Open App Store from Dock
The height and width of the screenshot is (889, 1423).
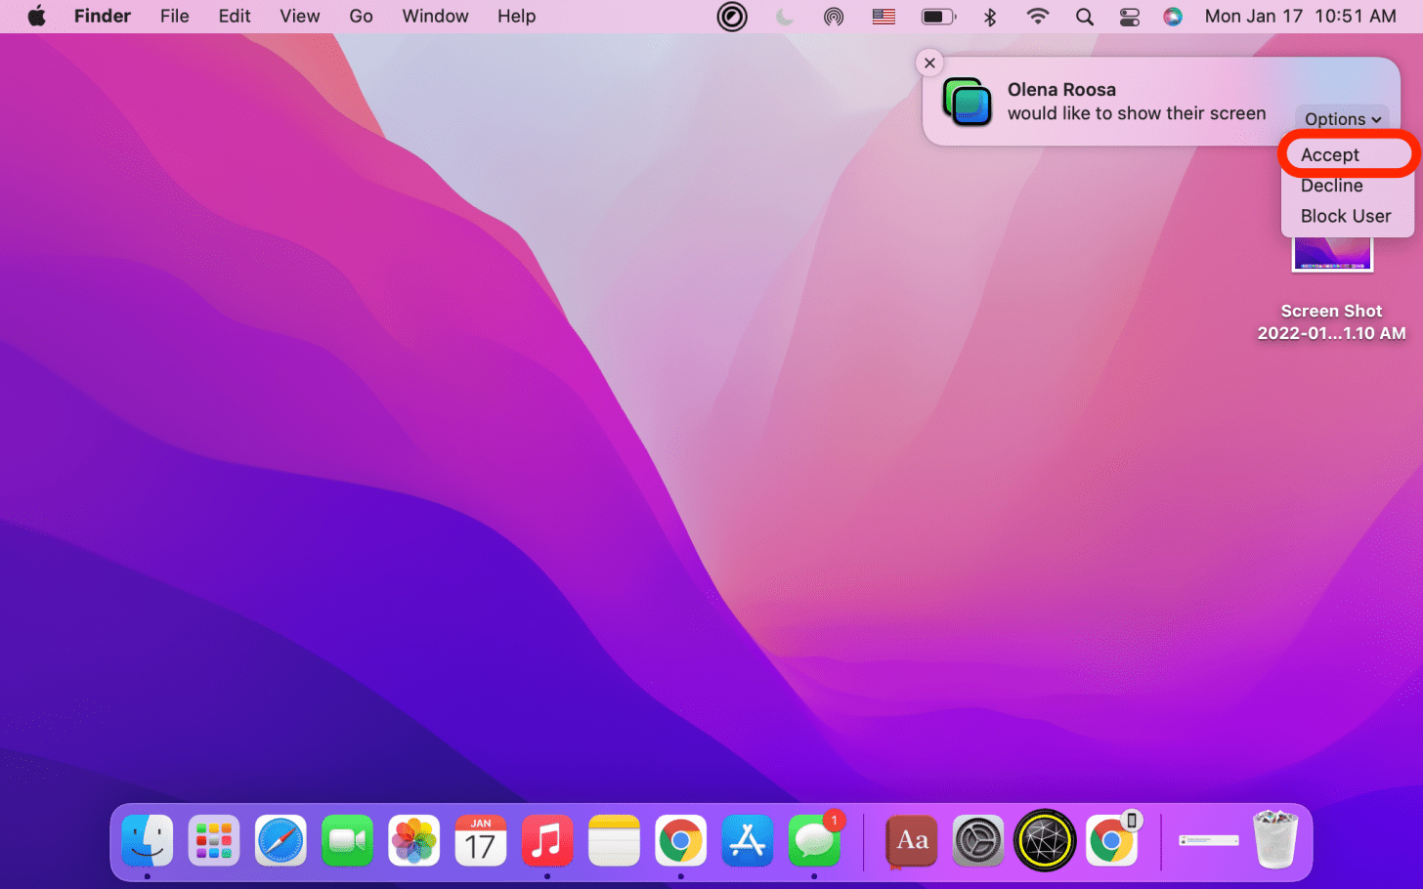coord(748,840)
